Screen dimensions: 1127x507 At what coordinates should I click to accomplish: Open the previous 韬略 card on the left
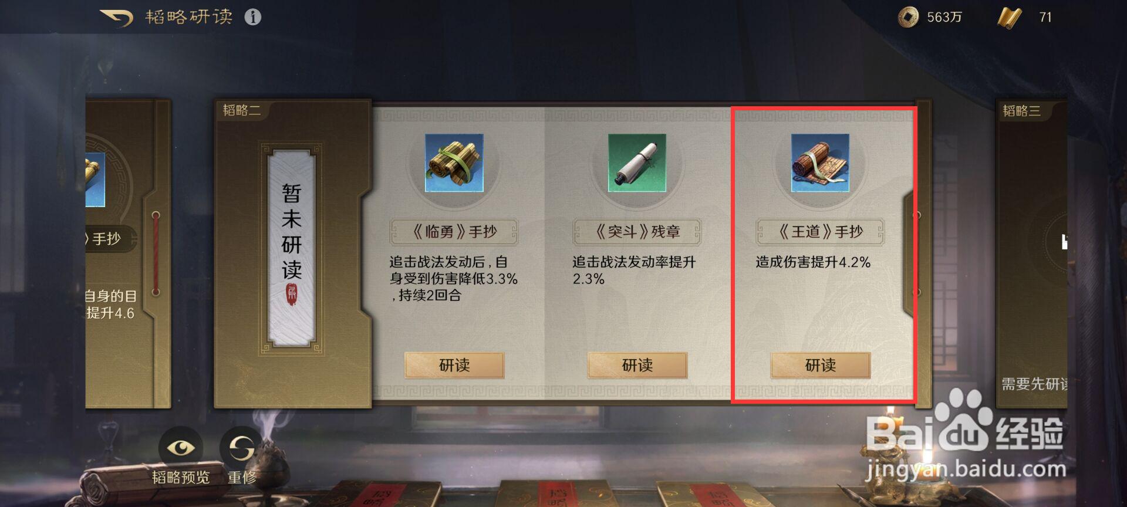coord(128,253)
